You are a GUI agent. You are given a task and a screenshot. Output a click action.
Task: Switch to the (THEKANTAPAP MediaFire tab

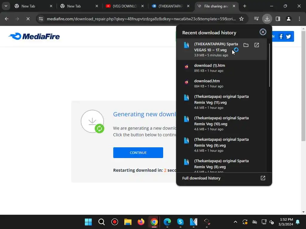pyautogui.click(x=170, y=6)
